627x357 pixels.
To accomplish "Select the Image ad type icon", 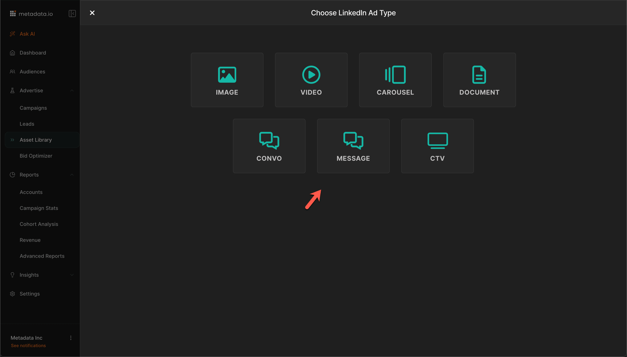I will pos(227,75).
